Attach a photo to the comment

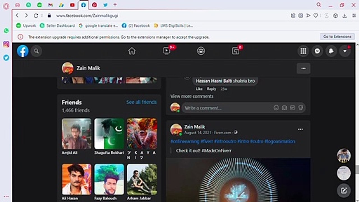point(284,108)
